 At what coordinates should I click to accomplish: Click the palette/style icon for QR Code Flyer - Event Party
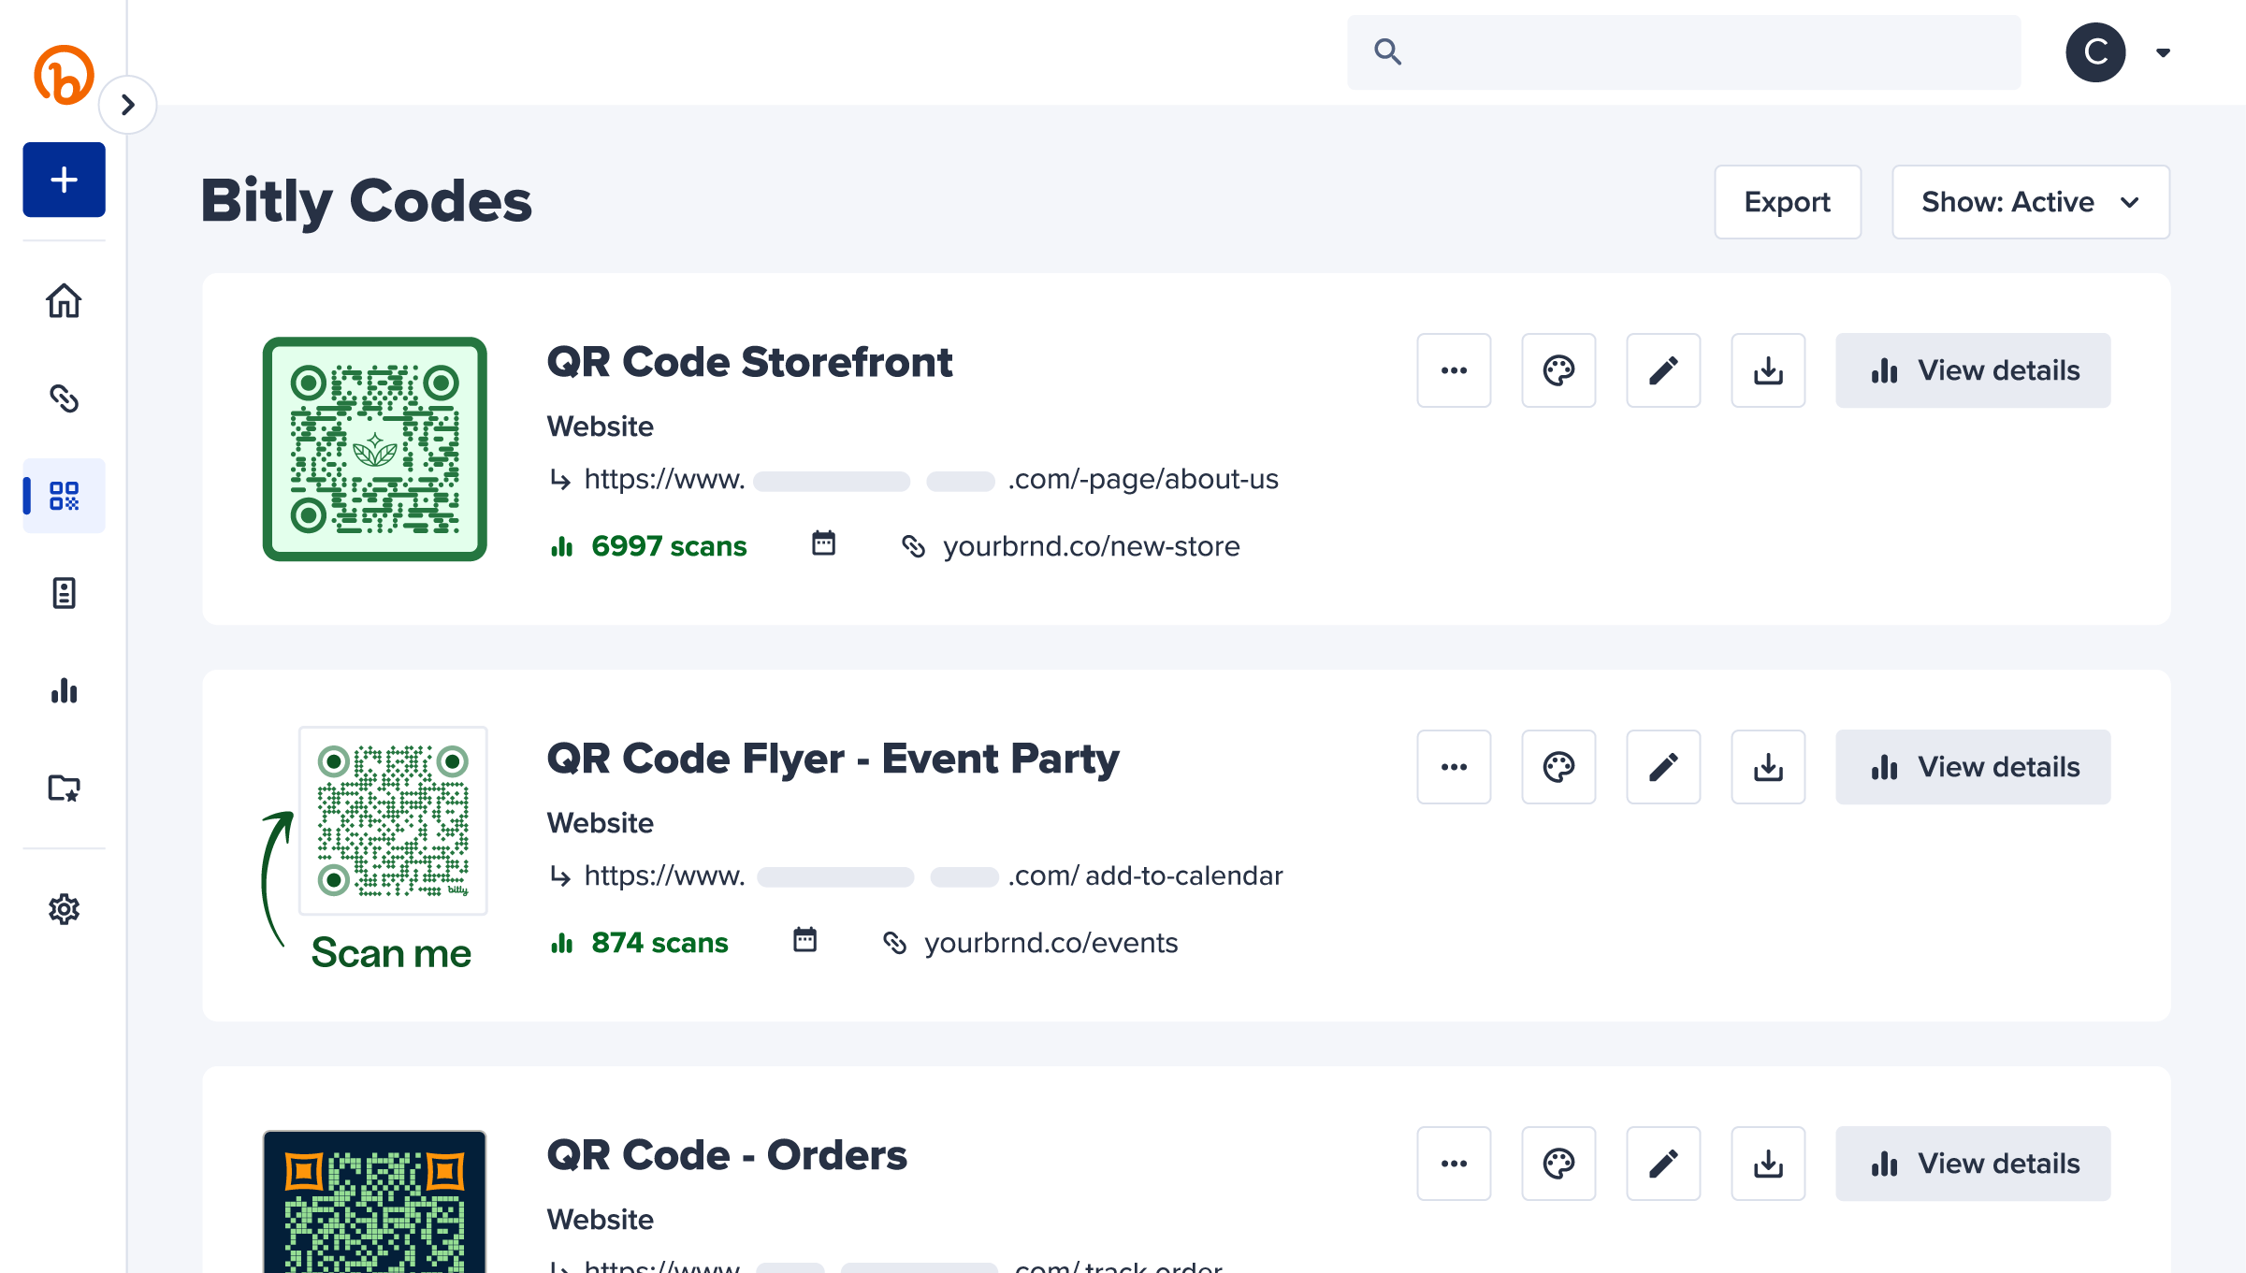[1558, 767]
